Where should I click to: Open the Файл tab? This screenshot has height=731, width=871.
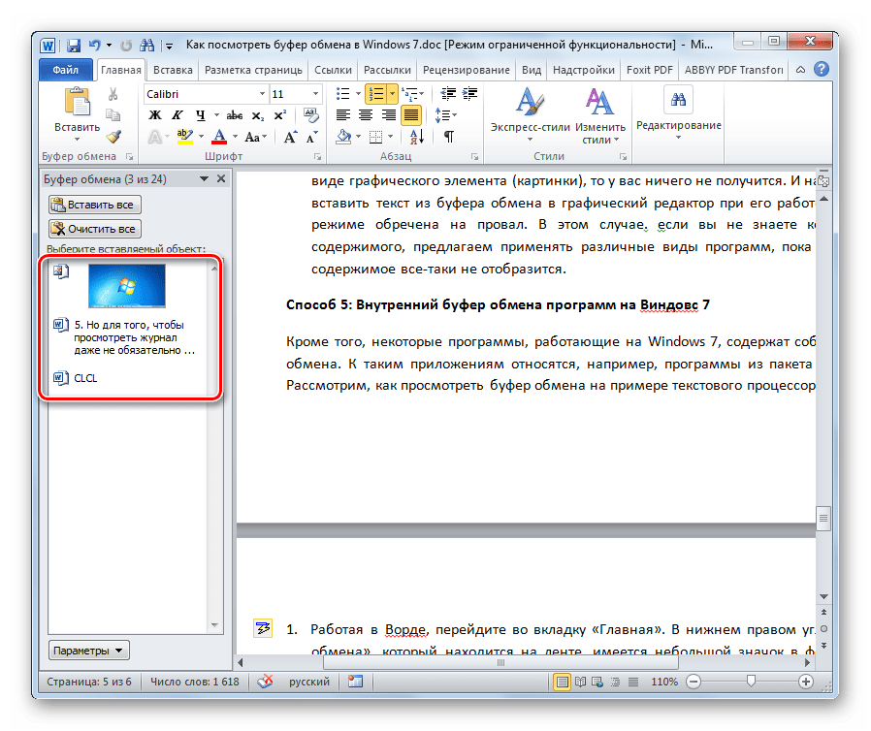click(66, 70)
